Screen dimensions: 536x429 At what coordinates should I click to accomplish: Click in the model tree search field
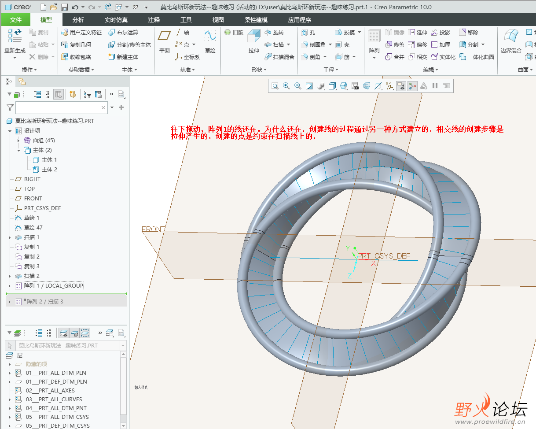(61, 107)
